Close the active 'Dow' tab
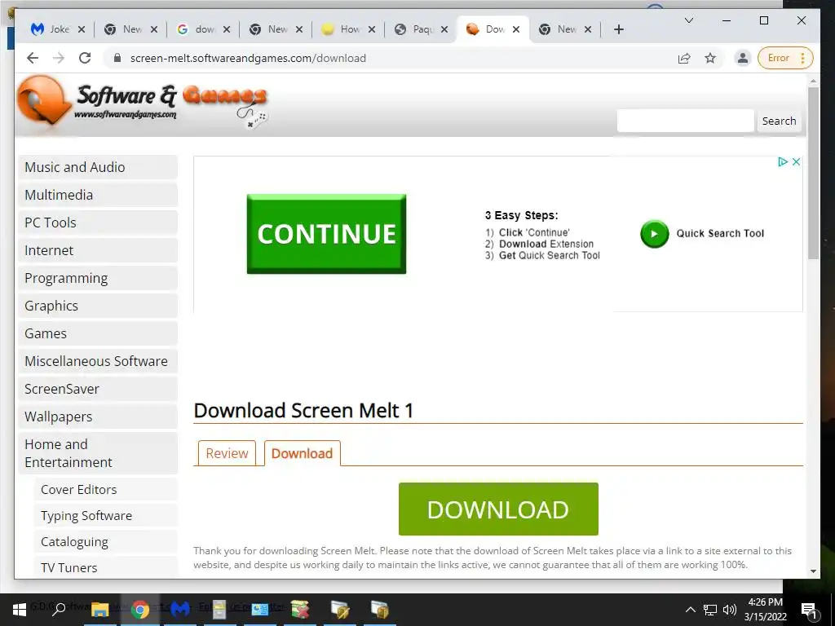Image resolution: width=835 pixels, height=626 pixels. coord(516,29)
